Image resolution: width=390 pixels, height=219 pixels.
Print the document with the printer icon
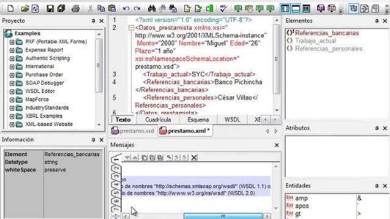[76, 9]
